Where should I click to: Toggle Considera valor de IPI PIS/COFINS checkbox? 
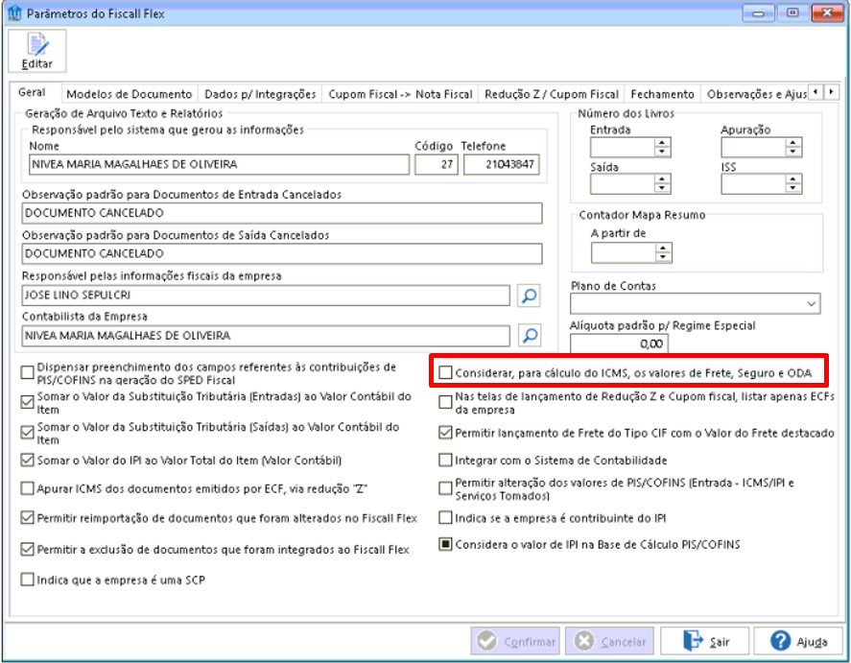tap(445, 544)
